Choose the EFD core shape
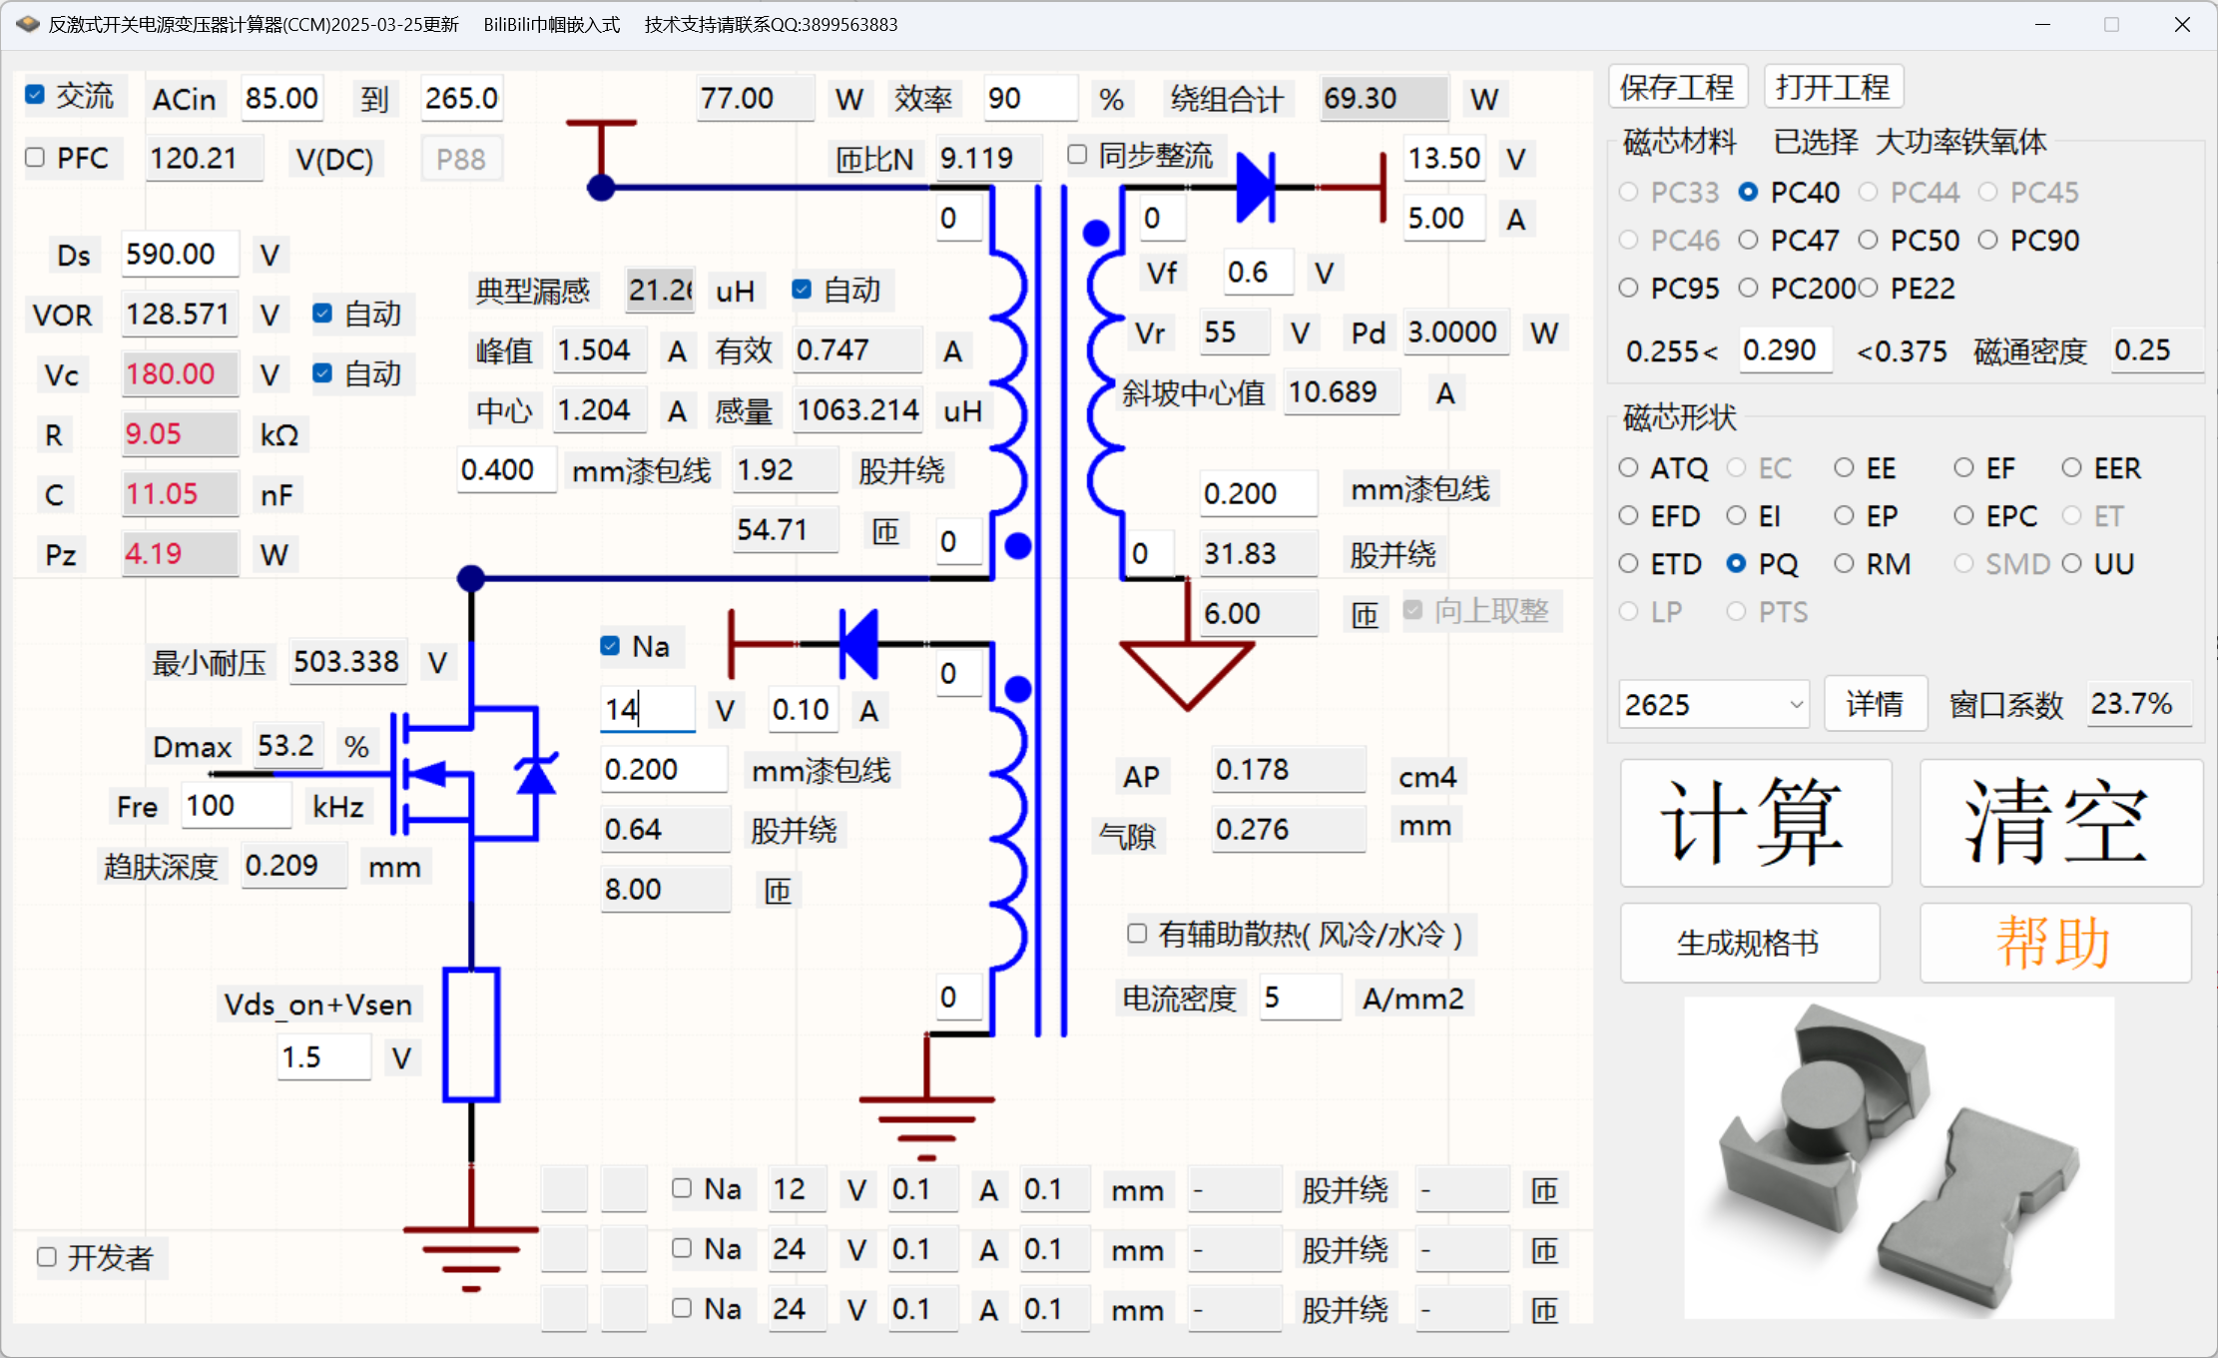Image resolution: width=2218 pixels, height=1358 pixels. [x=1629, y=516]
